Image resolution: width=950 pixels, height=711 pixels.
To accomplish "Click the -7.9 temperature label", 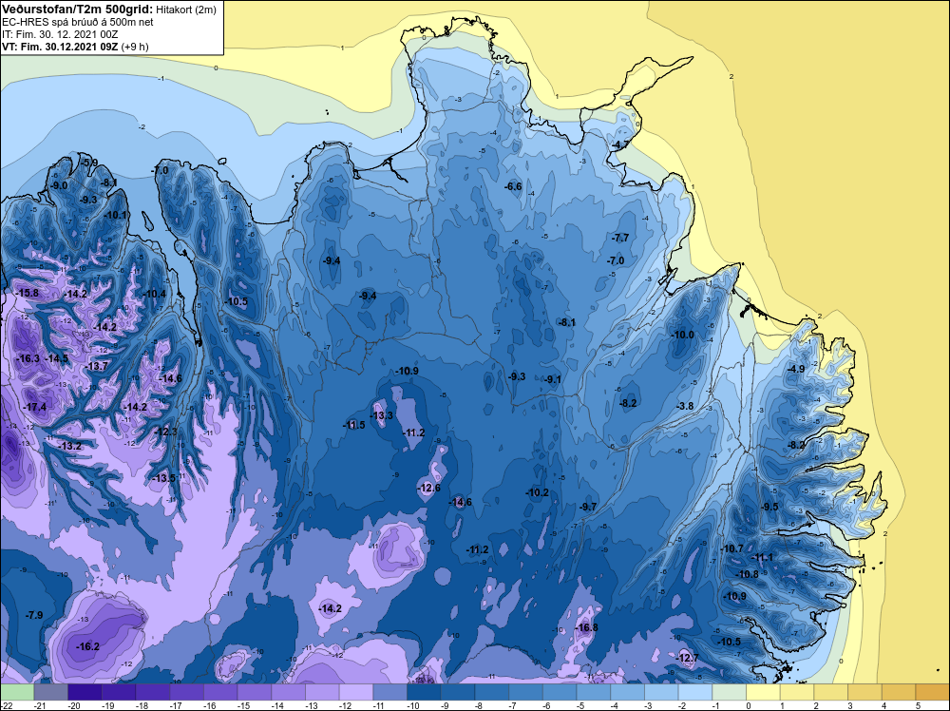I will [x=34, y=615].
